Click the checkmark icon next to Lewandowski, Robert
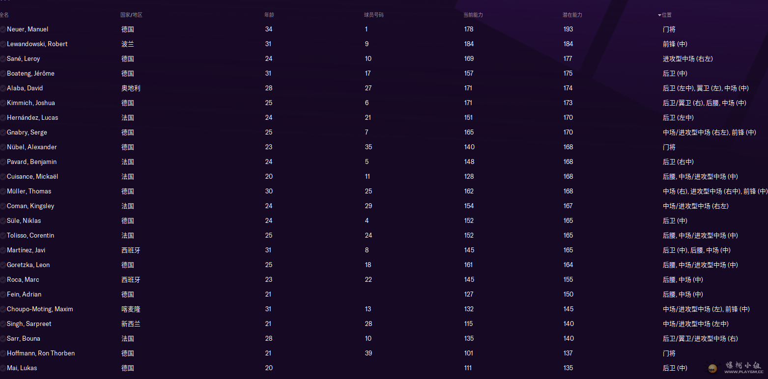The image size is (768, 379). coord(3,44)
